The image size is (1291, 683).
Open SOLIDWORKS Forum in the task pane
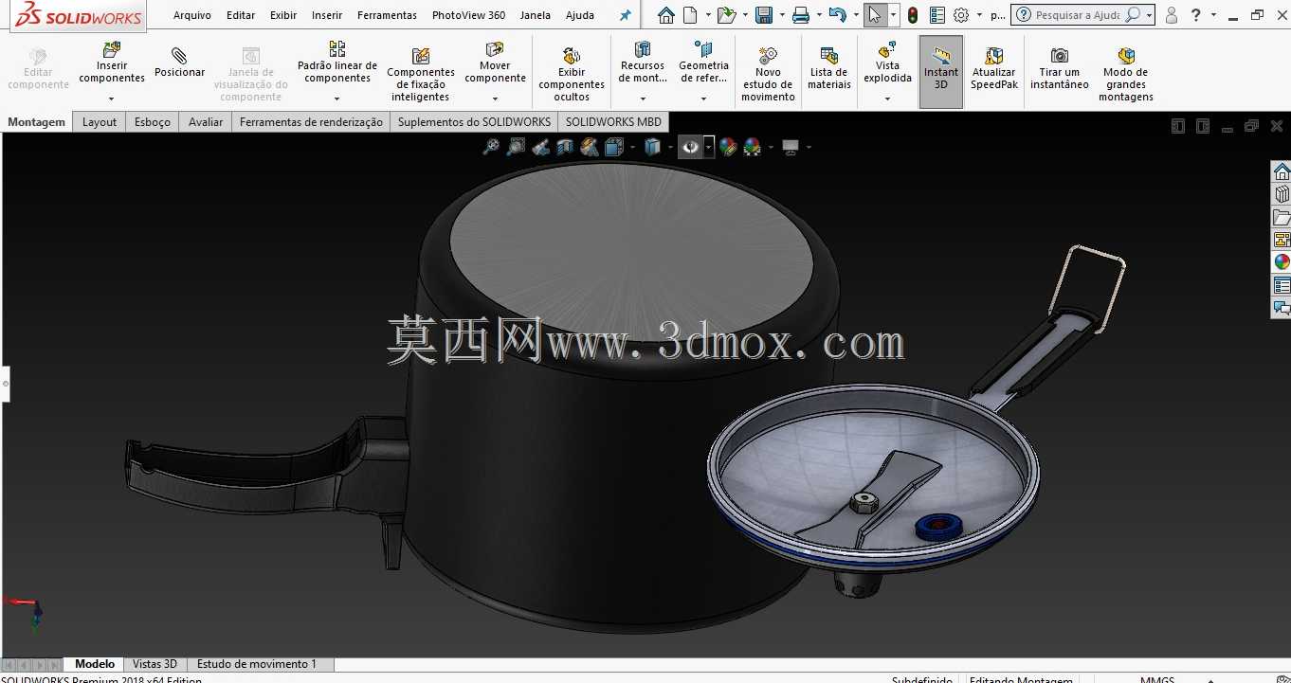pyautogui.click(x=1282, y=308)
